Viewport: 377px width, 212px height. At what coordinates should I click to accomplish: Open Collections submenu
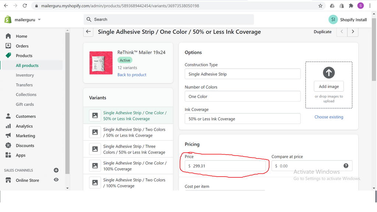[26, 95]
